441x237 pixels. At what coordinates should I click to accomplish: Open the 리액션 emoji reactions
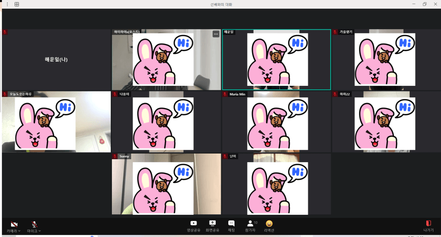click(x=269, y=226)
